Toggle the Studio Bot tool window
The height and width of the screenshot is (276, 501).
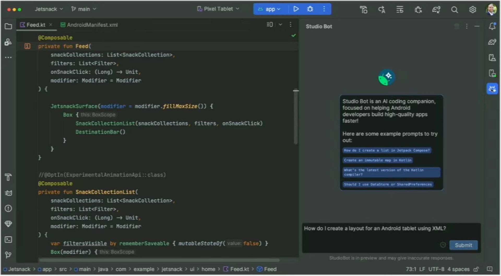click(x=492, y=89)
